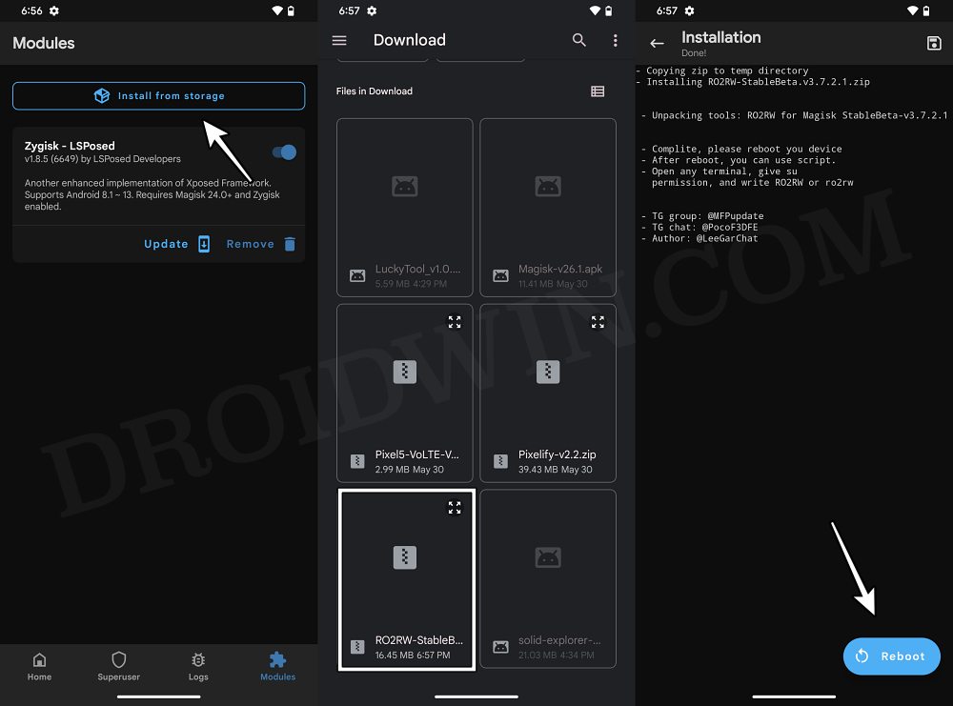
Task: Tap the Reboot button
Action: pyautogui.click(x=891, y=656)
